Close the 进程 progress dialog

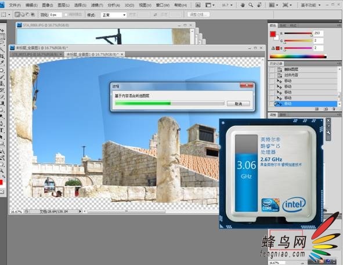pyautogui.click(x=246, y=85)
